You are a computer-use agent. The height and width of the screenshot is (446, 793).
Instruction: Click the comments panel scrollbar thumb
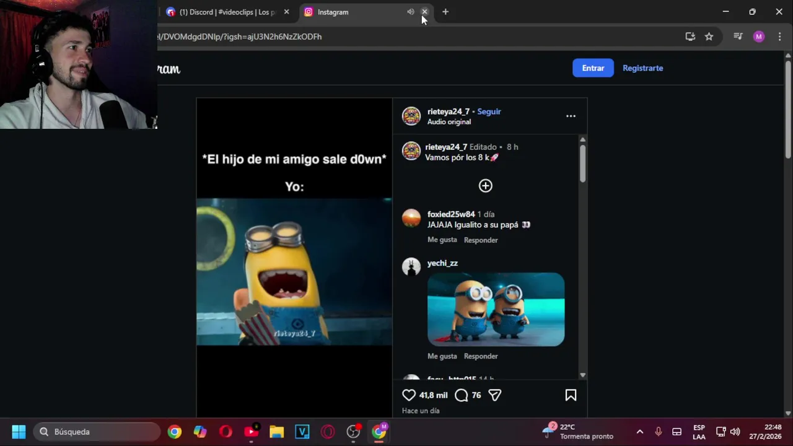pyautogui.click(x=582, y=163)
